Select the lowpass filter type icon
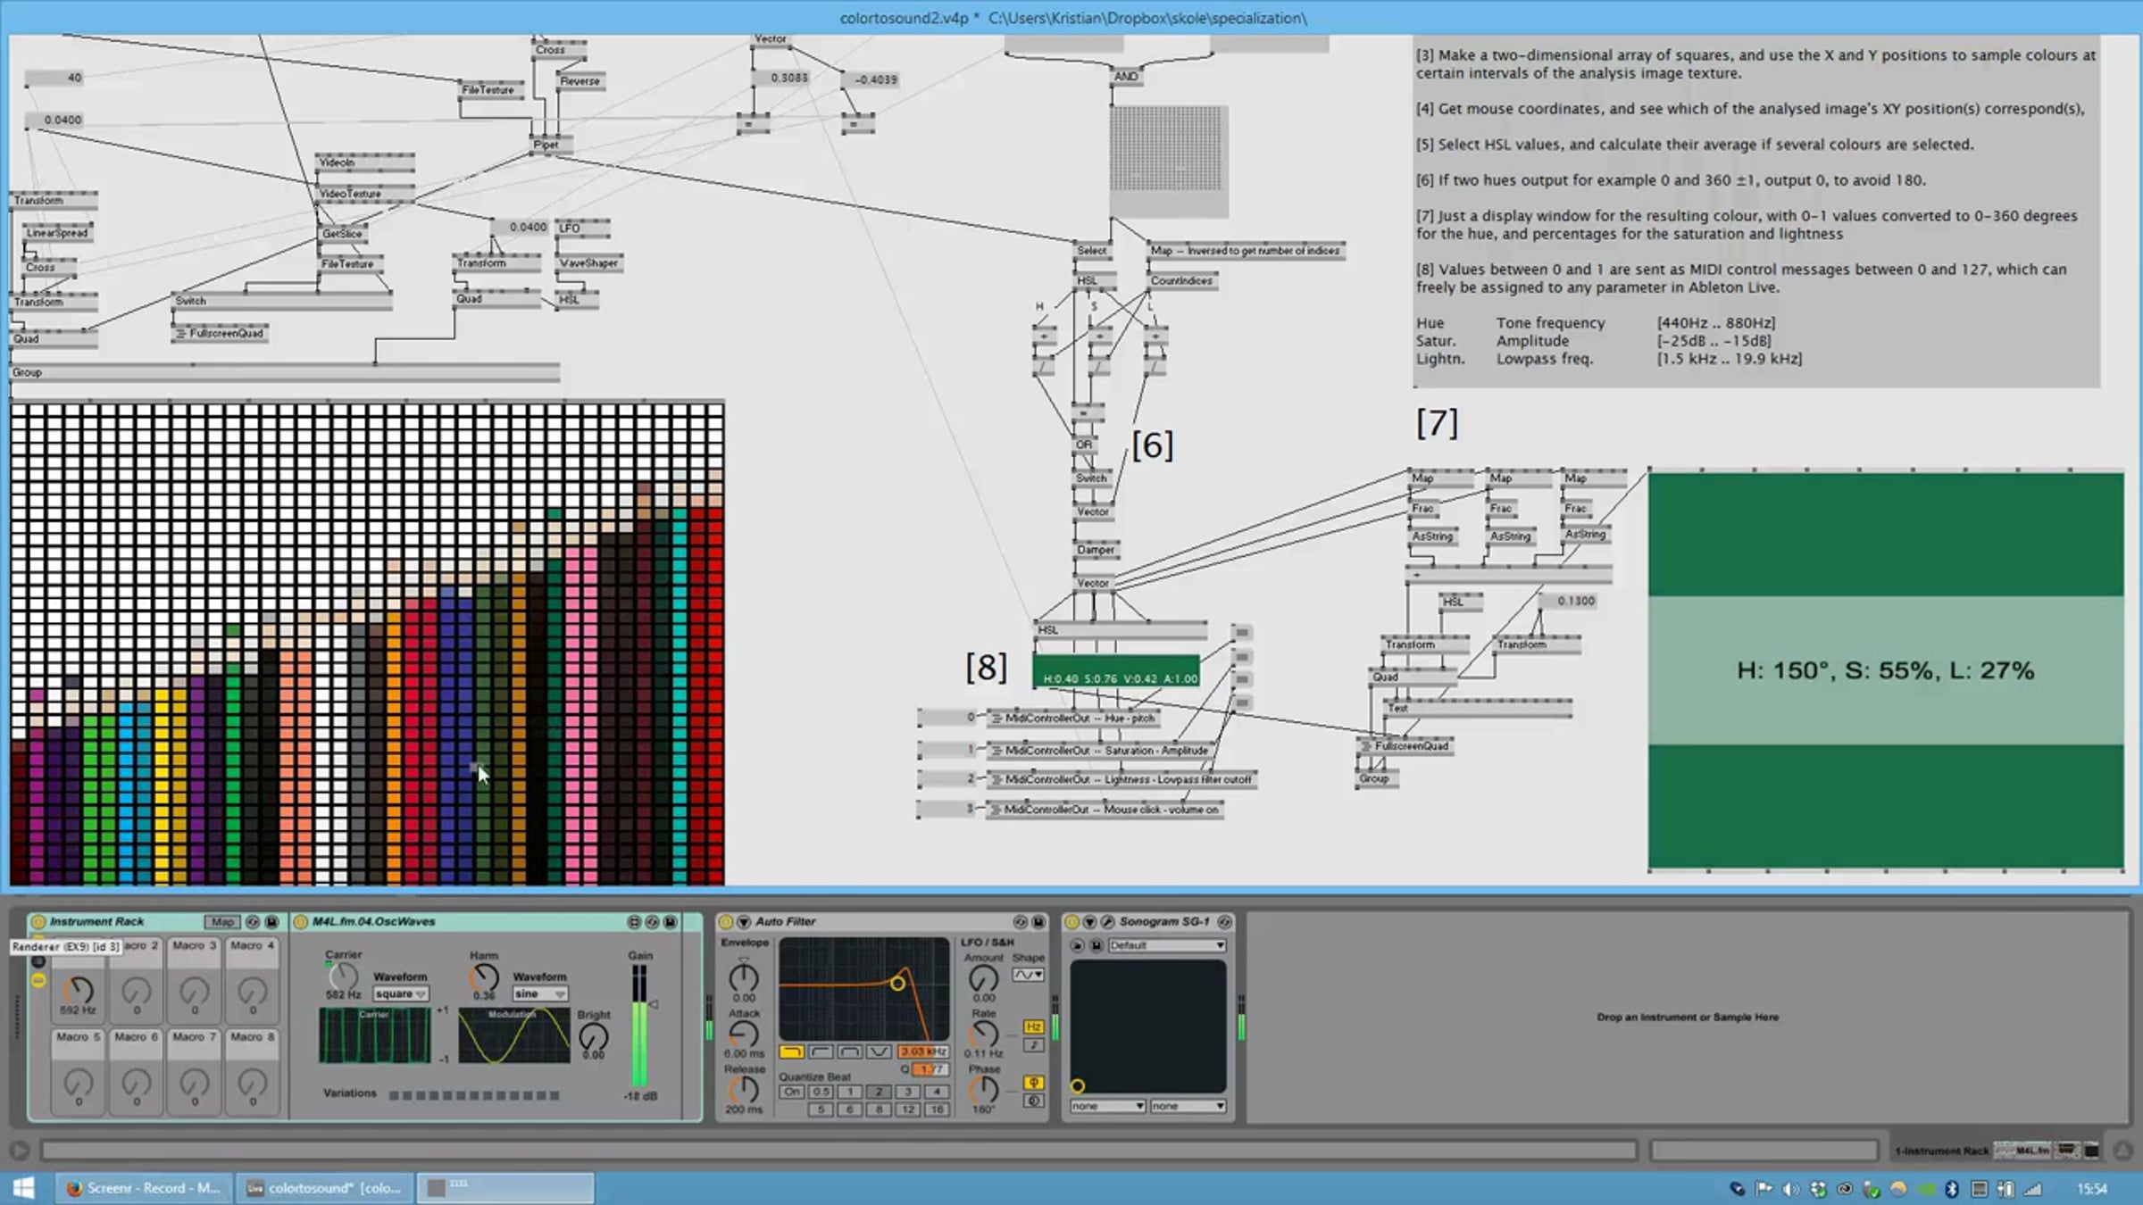Viewport: 2143px width, 1205px height. (791, 1051)
